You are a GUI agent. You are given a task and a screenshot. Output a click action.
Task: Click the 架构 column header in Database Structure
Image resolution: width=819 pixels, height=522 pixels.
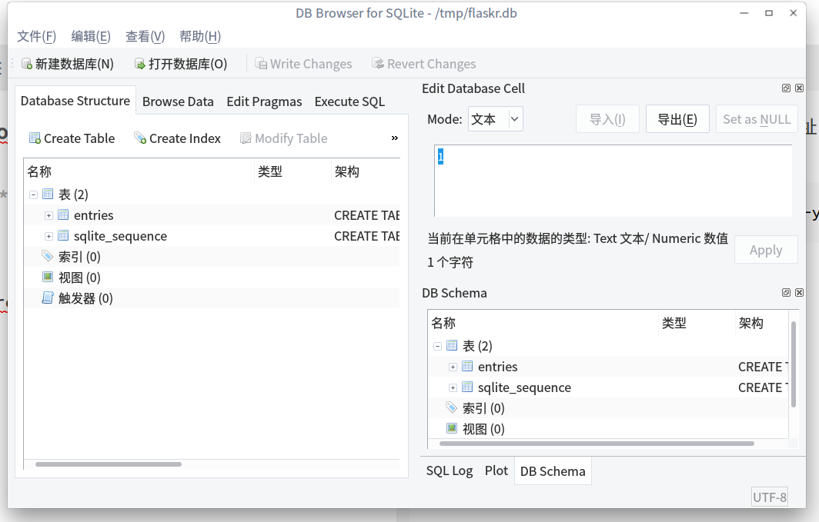(x=366, y=171)
